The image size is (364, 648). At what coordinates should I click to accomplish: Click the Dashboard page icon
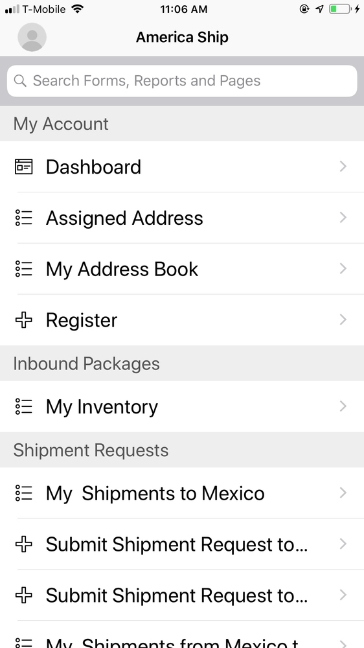pyautogui.click(x=23, y=167)
